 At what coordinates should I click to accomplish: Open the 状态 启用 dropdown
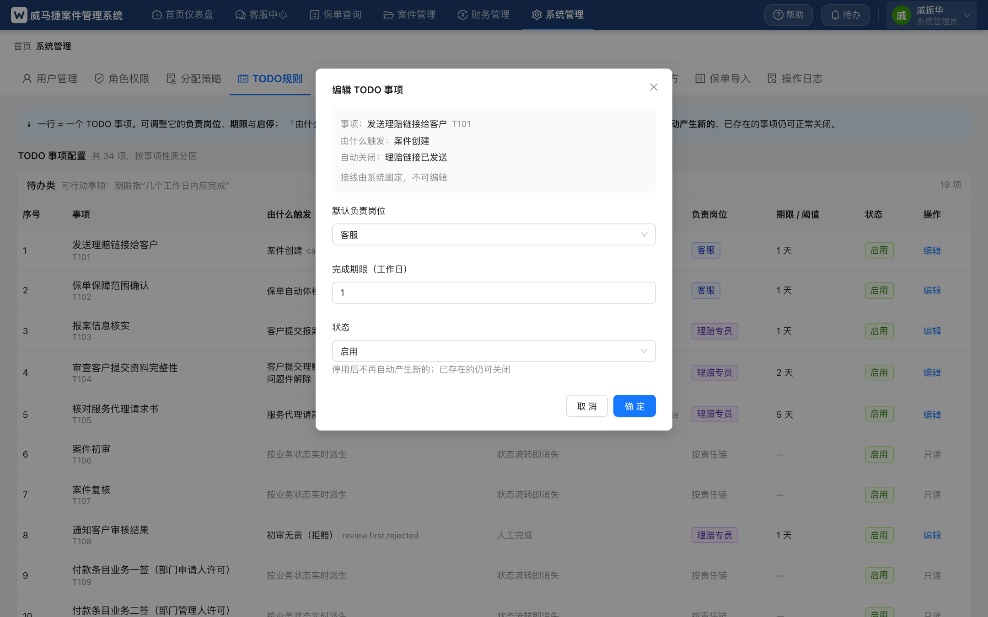pos(494,351)
